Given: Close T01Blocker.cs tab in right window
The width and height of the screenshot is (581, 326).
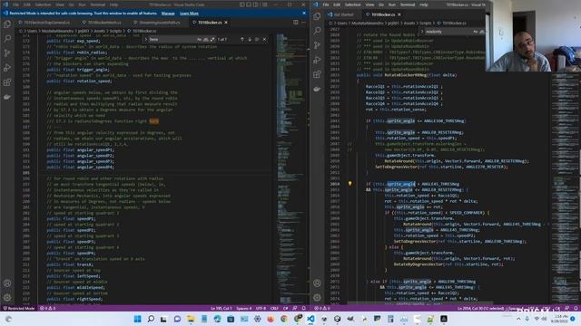Looking at the screenshot, I should 399,14.
